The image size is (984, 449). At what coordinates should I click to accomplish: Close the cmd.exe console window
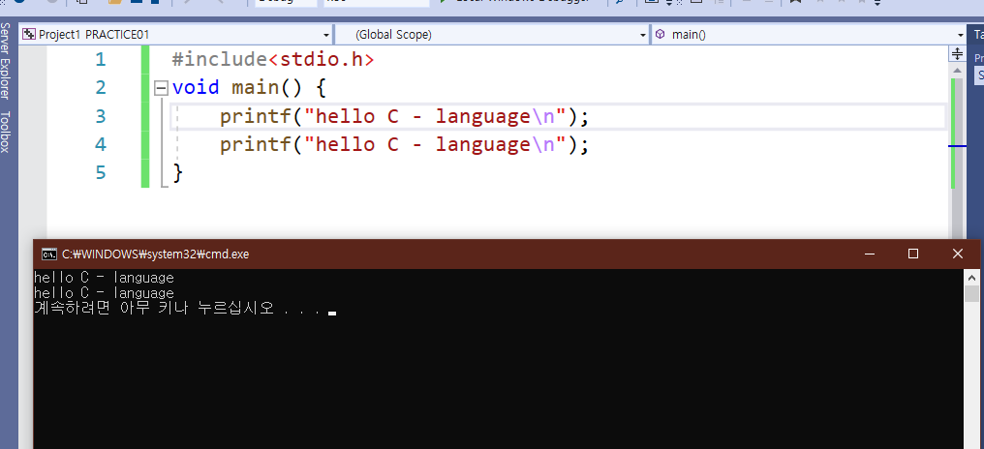click(958, 254)
